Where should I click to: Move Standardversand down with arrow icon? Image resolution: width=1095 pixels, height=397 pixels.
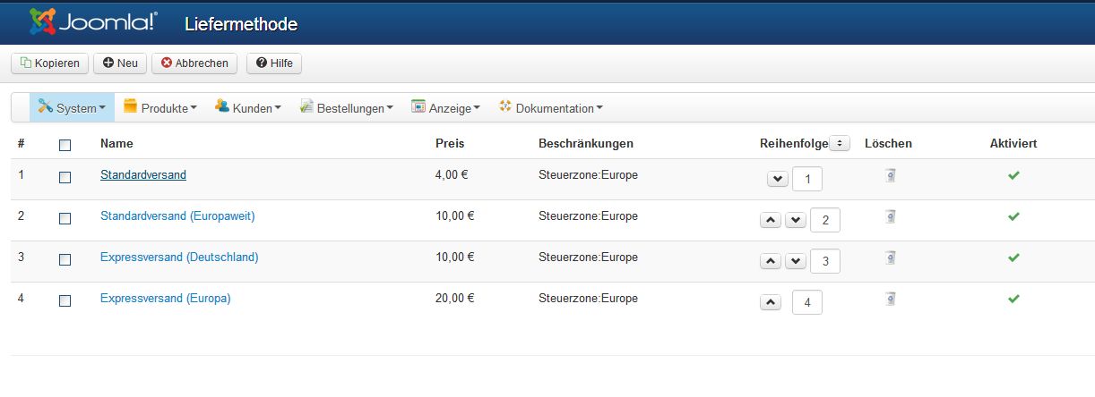[777, 179]
